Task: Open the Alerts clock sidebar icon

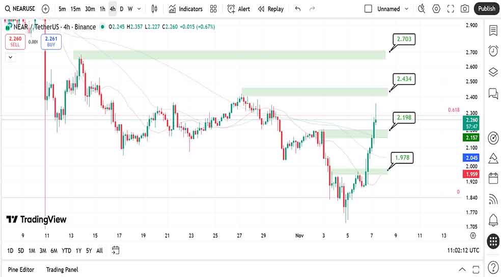Action: pyautogui.click(x=493, y=50)
